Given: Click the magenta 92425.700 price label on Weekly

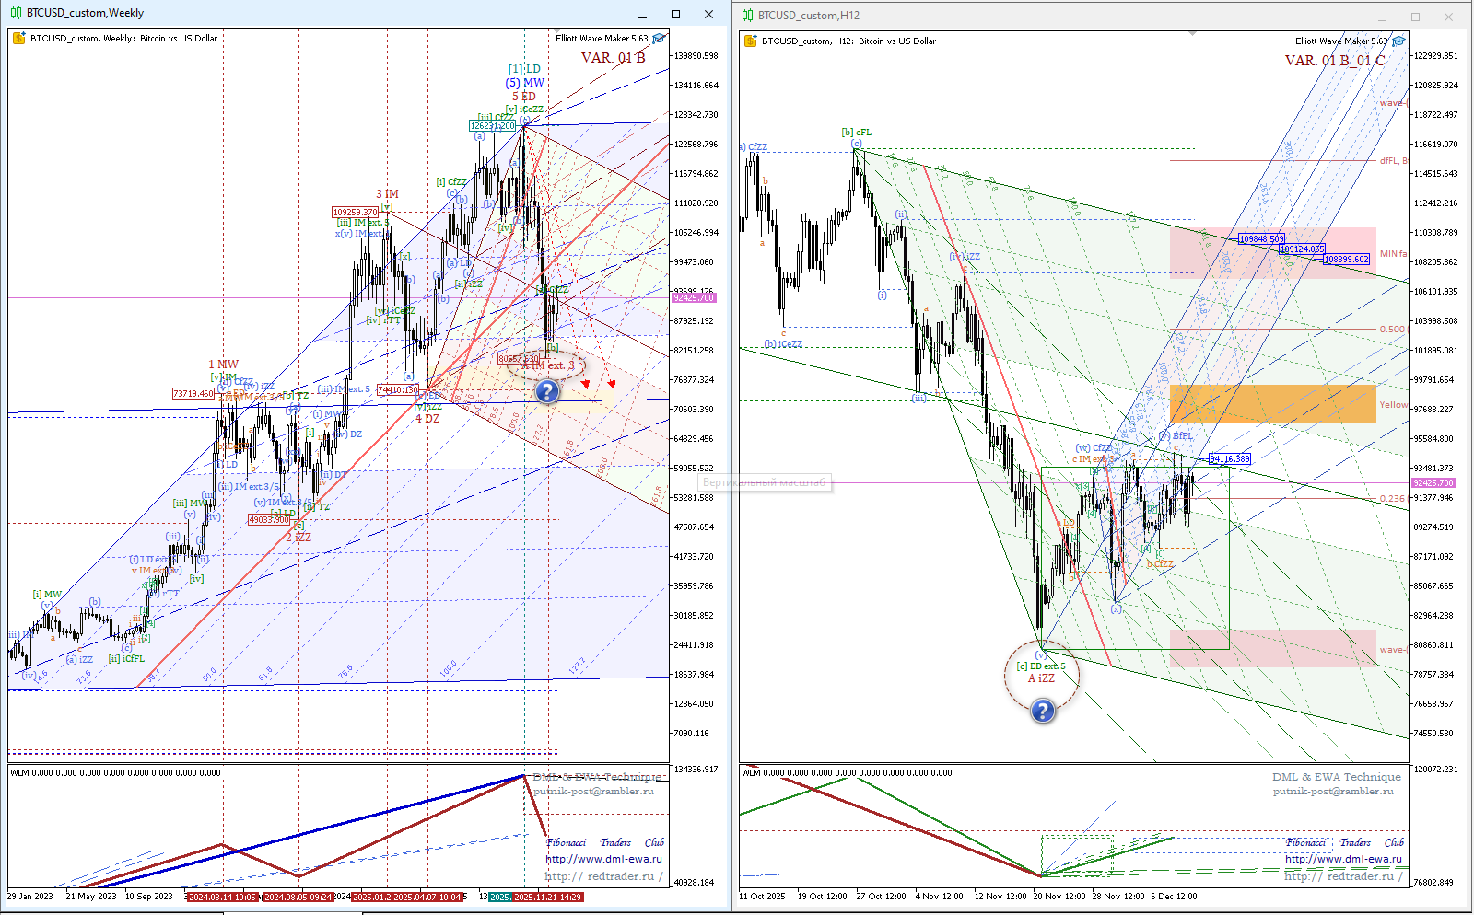Looking at the screenshot, I should (693, 298).
